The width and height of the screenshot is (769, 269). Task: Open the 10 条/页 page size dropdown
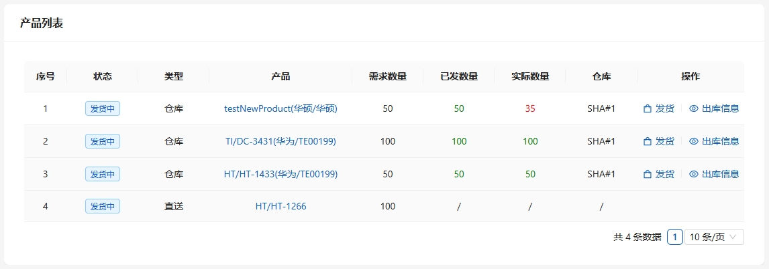[x=714, y=237]
